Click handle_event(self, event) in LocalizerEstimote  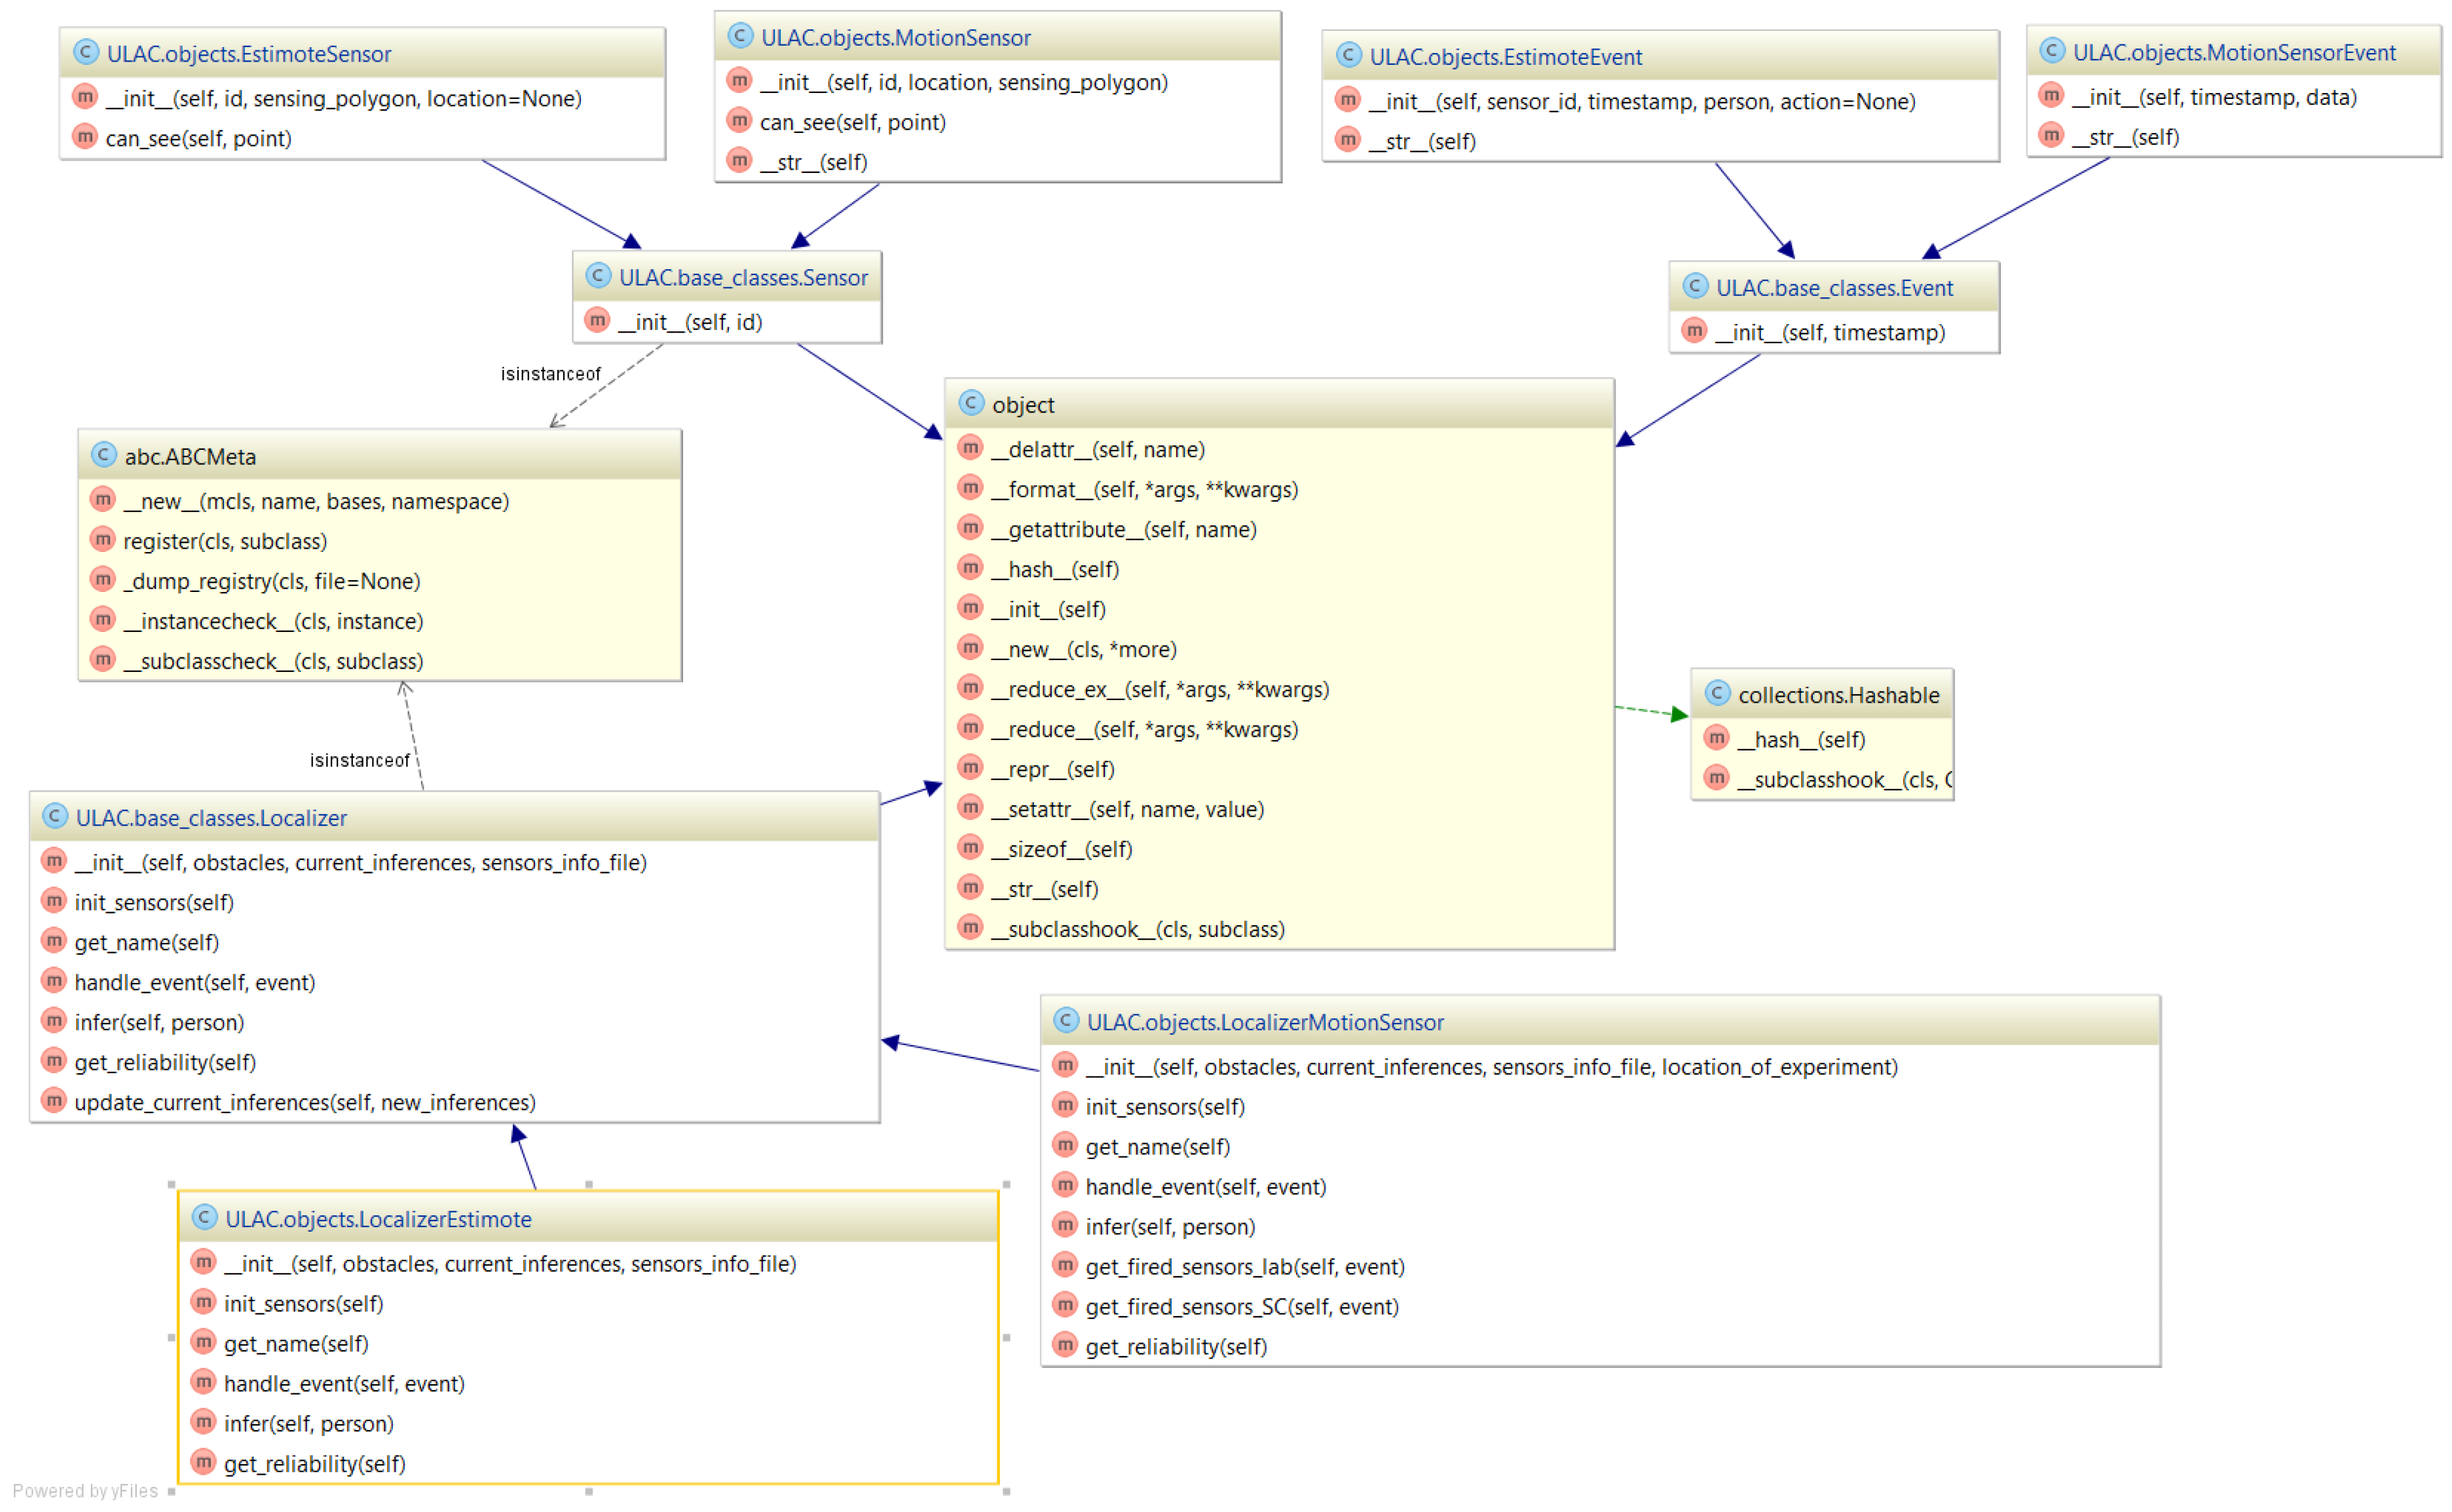click(344, 1384)
